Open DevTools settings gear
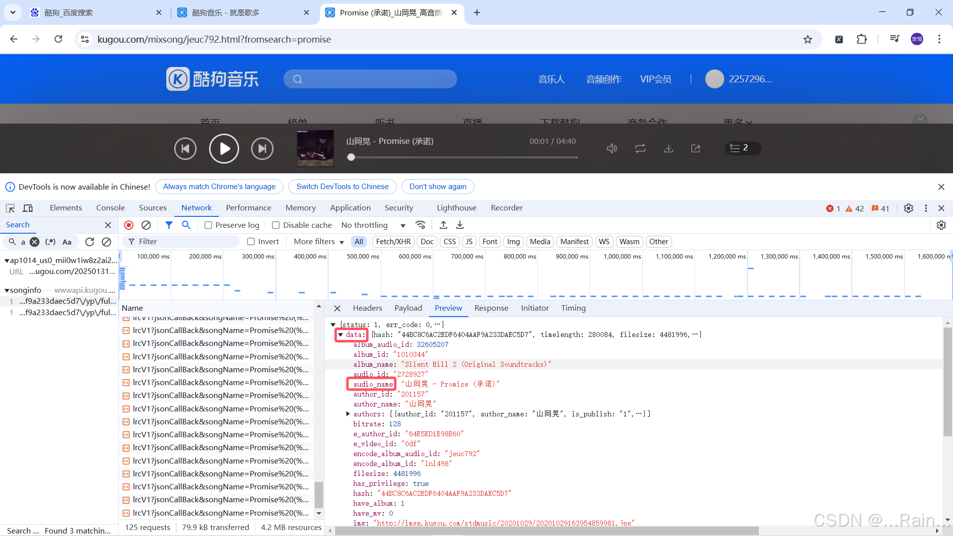 pyautogui.click(x=908, y=208)
